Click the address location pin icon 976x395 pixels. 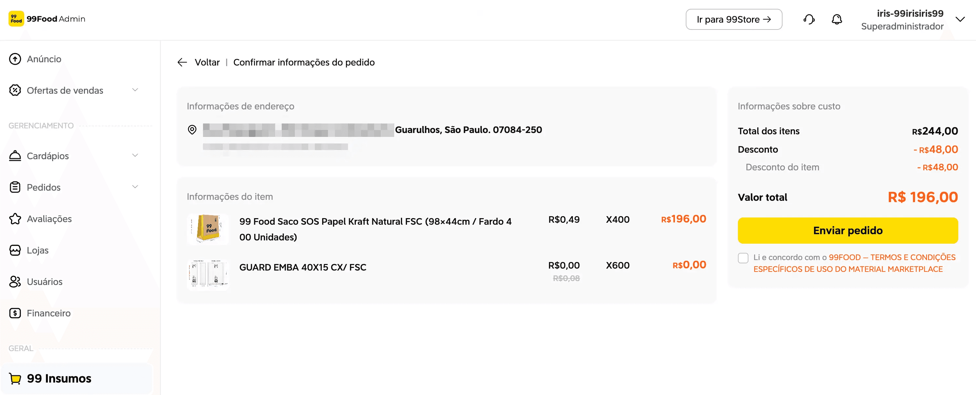pos(192,130)
